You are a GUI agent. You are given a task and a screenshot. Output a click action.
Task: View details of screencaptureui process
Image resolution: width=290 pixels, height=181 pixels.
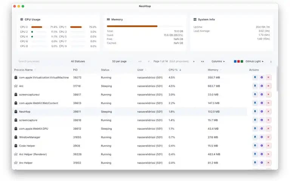(262, 94)
